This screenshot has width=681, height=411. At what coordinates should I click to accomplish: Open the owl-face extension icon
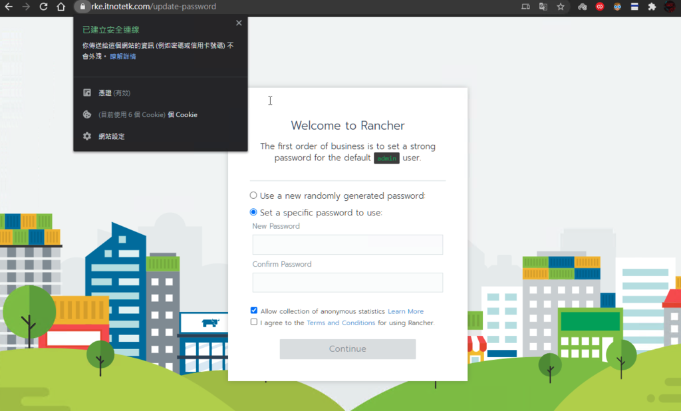617,7
